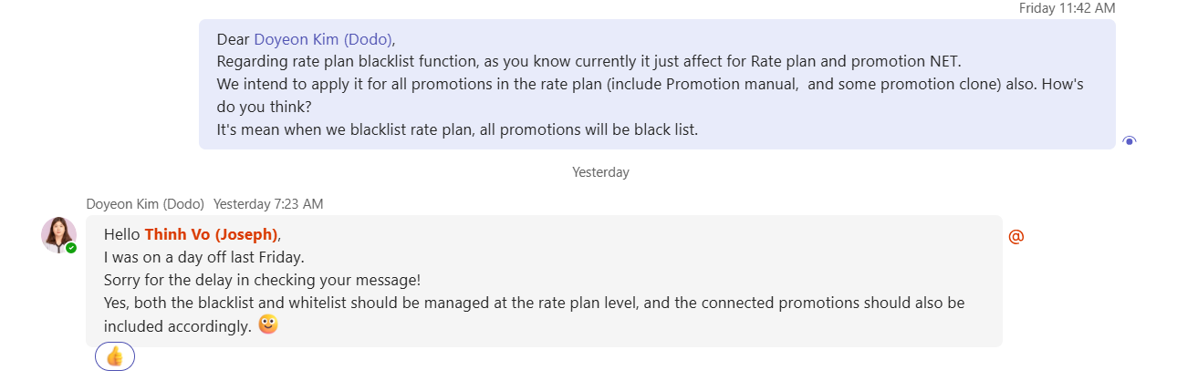The image size is (1177, 391).
Task: Click the line starting 'It's mean when'
Action: coord(456,129)
